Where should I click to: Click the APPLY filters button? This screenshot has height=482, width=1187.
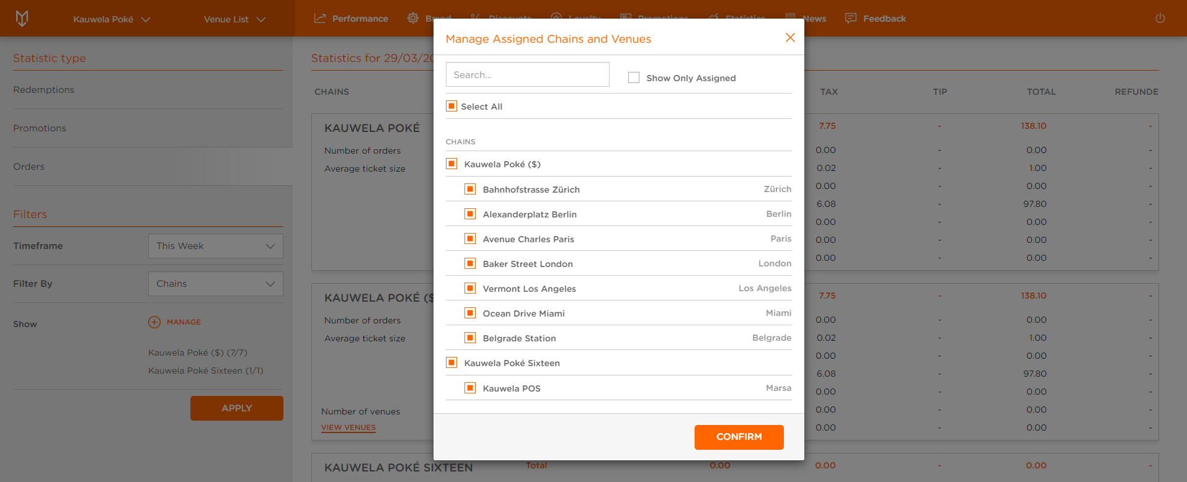[x=237, y=408]
